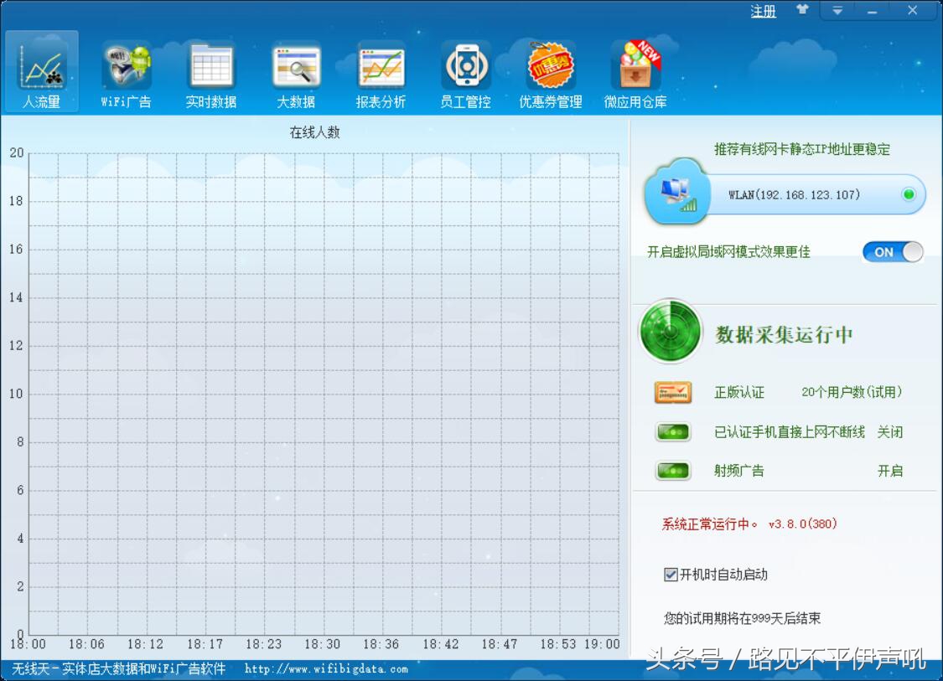Open the 员工管控 staff management module
Image resolution: width=943 pixels, height=681 pixels.
[465, 71]
